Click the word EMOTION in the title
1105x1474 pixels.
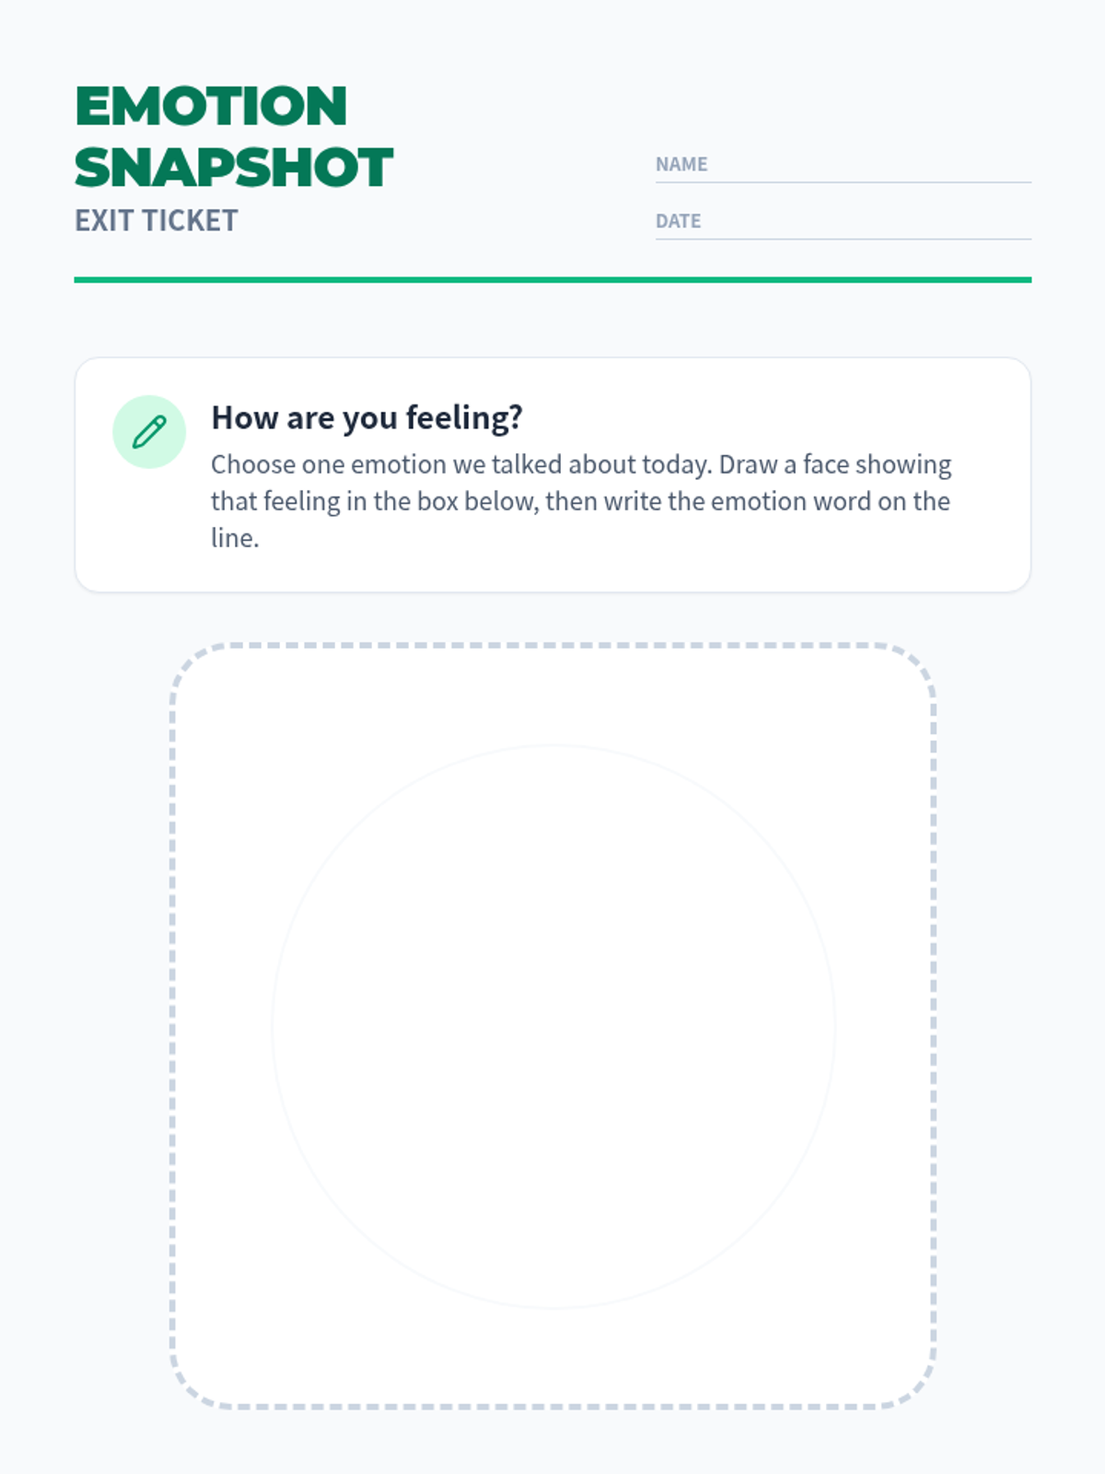[x=211, y=106]
